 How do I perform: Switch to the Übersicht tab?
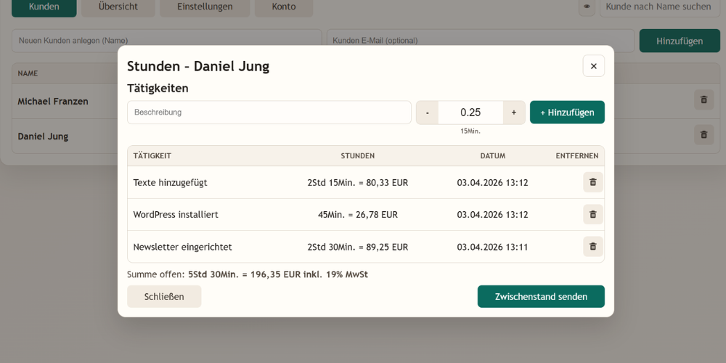click(x=118, y=7)
